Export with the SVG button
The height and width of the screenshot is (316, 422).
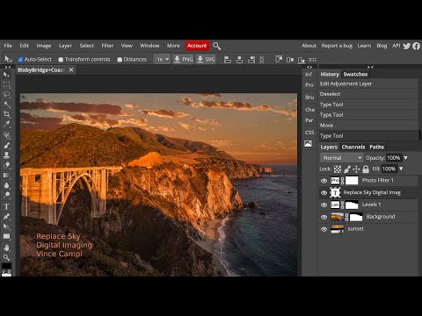coord(206,60)
